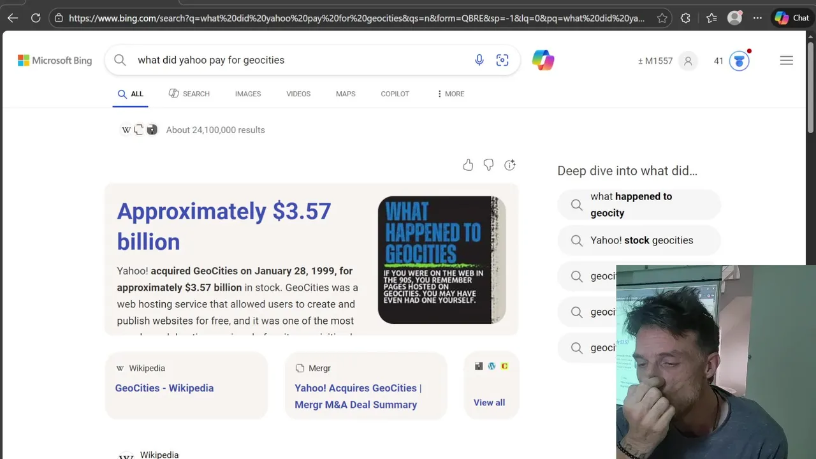This screenshot has width=816, height=459.
Task: Click the microphone voice search icon
Action: (479, 60)
